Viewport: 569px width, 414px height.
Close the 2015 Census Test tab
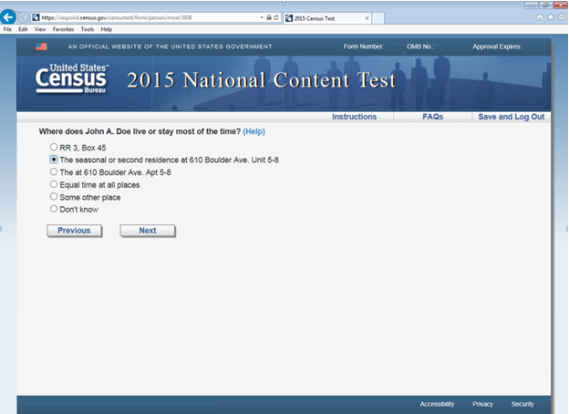367,18
